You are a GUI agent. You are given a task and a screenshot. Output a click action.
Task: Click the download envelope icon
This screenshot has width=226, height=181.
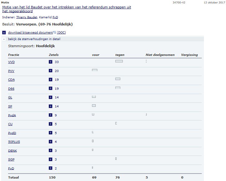(4, 33)
